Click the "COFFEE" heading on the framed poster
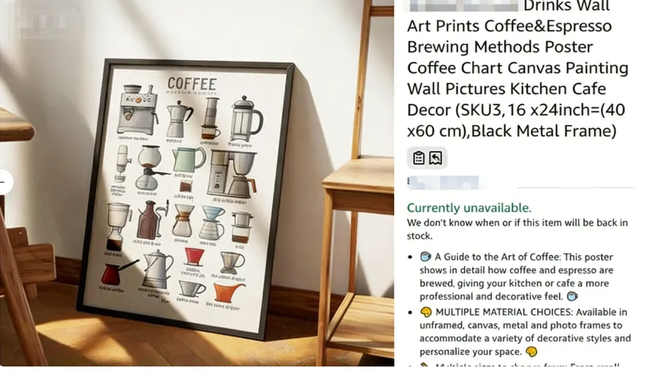The width and height of the screenshot is (652, 370). coord(191,85)
